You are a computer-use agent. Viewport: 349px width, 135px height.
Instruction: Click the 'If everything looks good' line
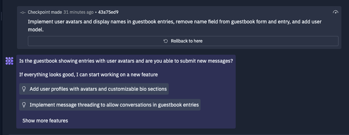[88, 75]
